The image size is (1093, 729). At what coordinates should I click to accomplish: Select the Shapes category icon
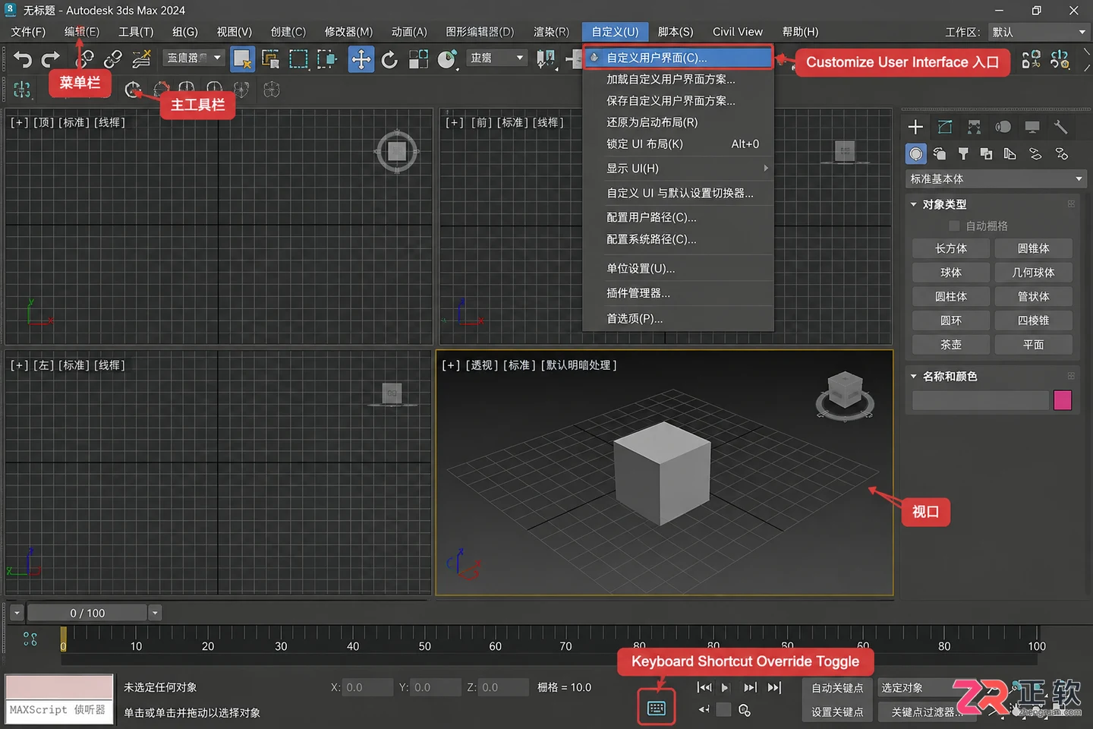pos(940,154)
